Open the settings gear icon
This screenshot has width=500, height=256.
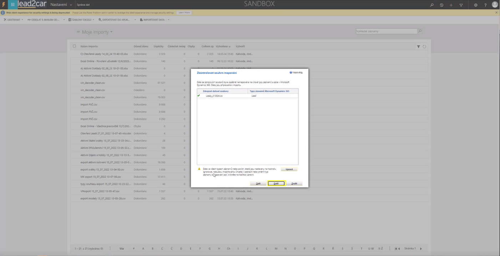click(x=476, y=5)
